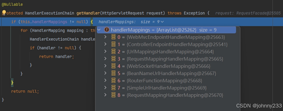Click HandlerMapping type in the for loop

click(x=48, y=30)
